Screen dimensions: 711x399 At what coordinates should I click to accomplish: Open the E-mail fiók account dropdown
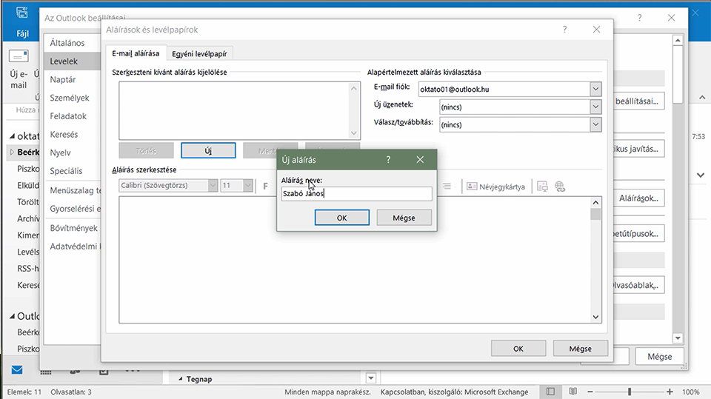[x=595, y=89]
